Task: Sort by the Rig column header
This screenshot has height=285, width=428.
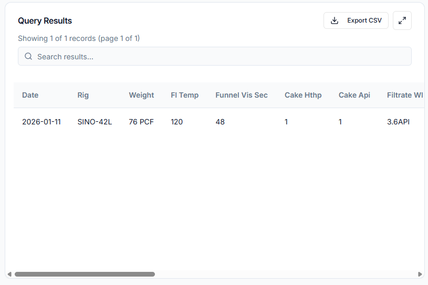Action: pos(83,95)
